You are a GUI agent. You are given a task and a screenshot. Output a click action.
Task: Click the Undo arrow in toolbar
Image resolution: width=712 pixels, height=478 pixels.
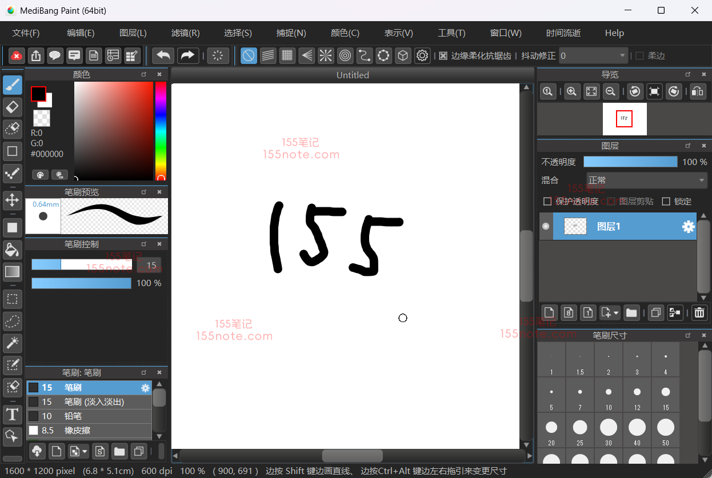163,55
